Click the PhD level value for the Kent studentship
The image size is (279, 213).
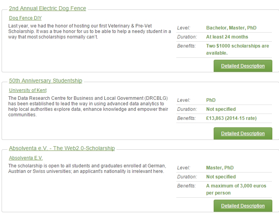click(x=211, y=100)
